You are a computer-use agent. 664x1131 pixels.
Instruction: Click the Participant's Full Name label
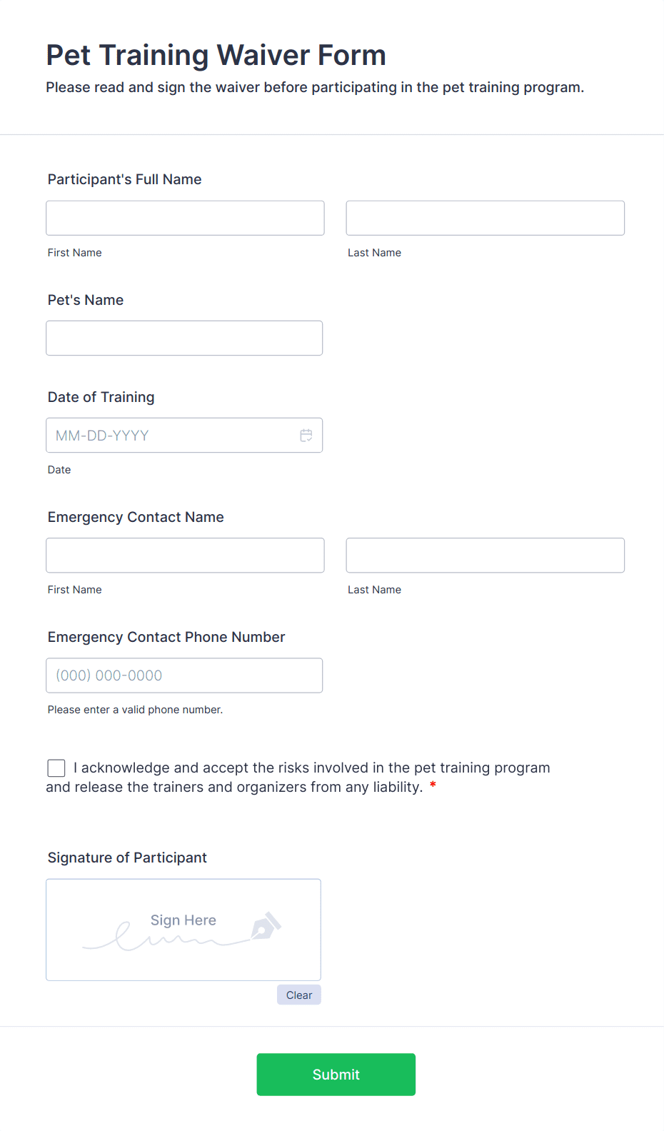[x=125, y=179]
